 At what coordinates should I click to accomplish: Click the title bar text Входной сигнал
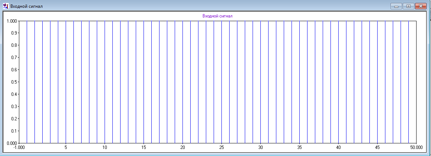(x=26, y=6)
